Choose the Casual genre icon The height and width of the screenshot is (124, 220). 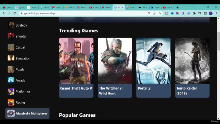click(11, 47)
